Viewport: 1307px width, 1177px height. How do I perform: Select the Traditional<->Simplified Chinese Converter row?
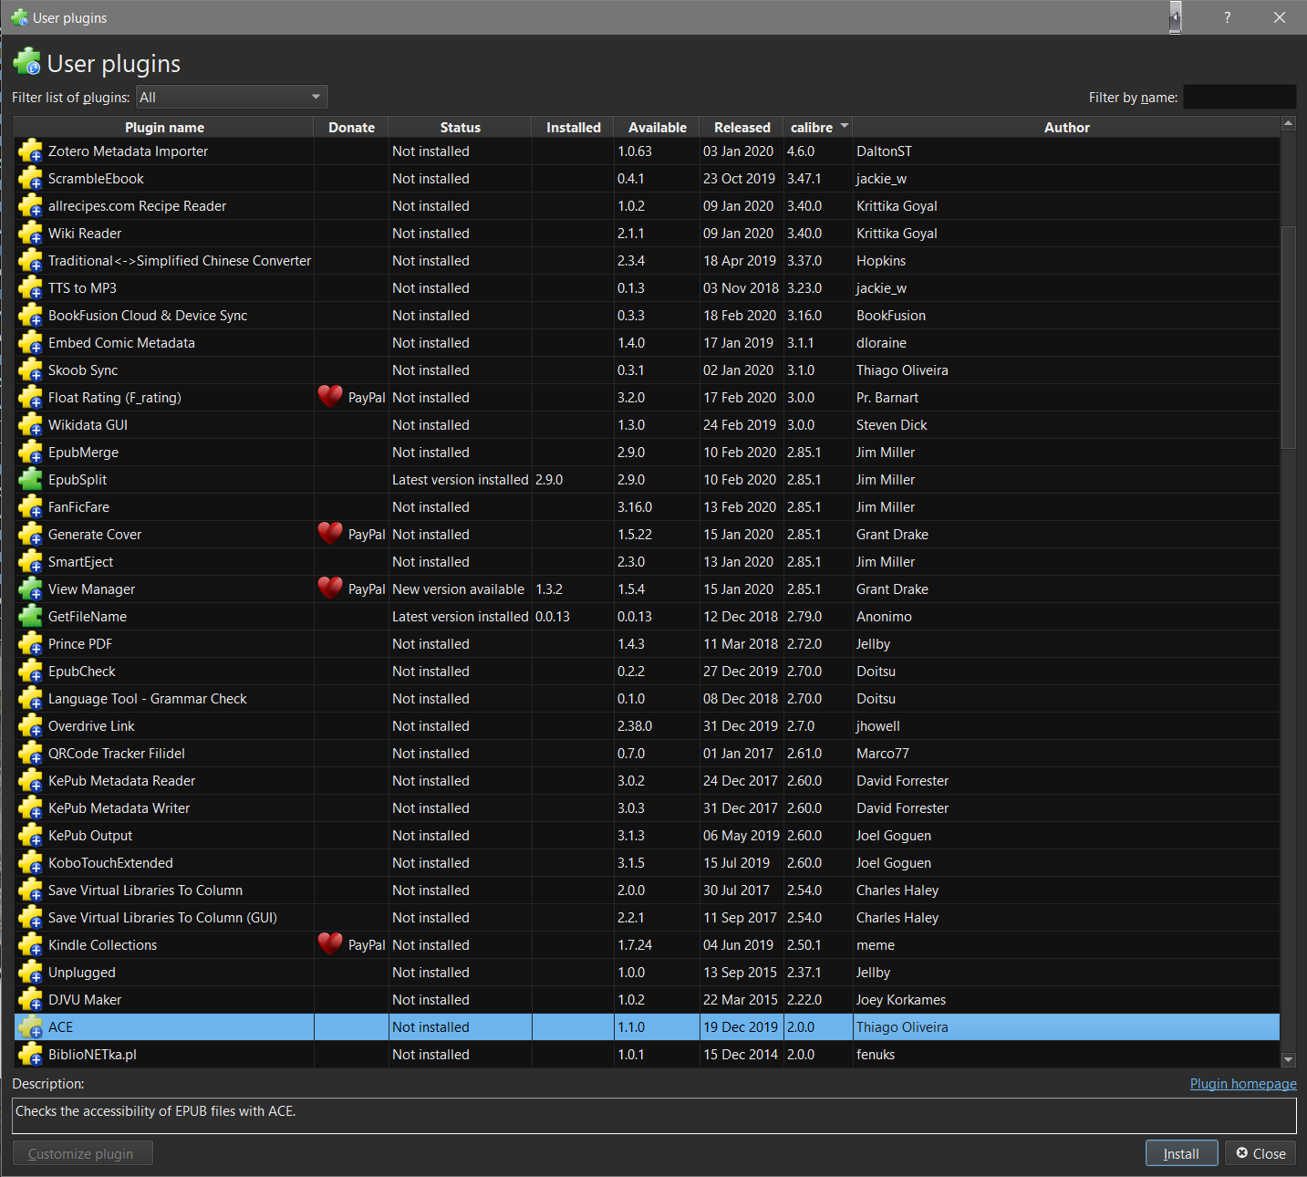[x=647, y=261]
